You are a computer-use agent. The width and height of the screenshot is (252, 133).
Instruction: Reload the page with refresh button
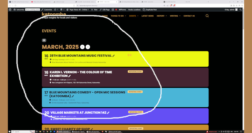[x=15, y=5]
